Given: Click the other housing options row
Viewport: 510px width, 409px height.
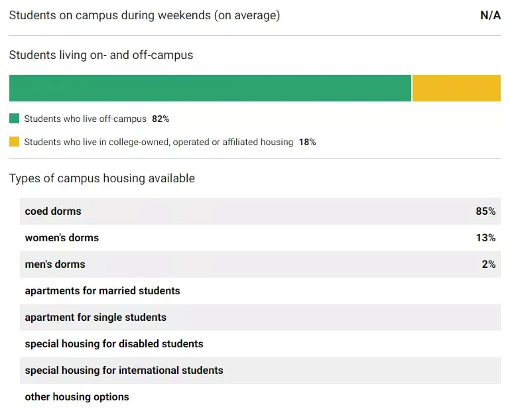Looking at the screenshot, I should (x=77, y=397).
